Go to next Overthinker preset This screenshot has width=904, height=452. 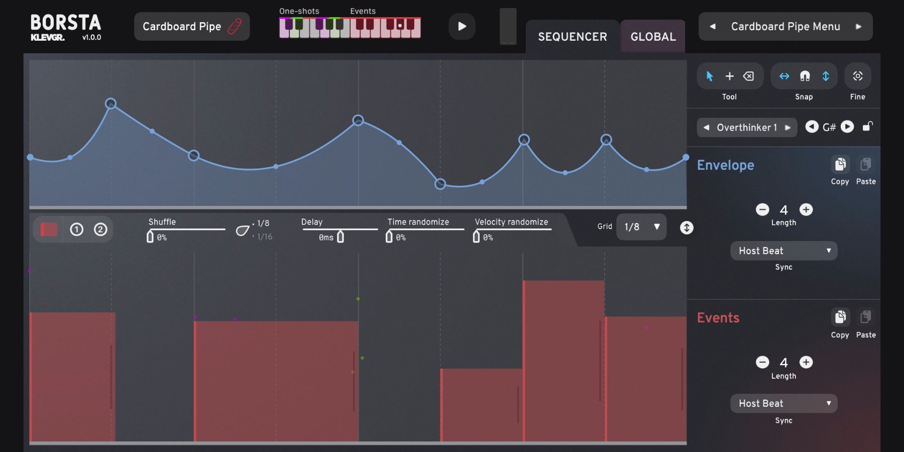788,128
